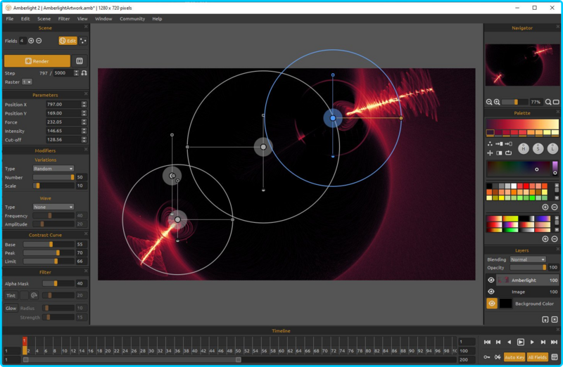Click the scatter dots icon beside Edit
This screenshot has height=367, width=563.
(83, 41)
